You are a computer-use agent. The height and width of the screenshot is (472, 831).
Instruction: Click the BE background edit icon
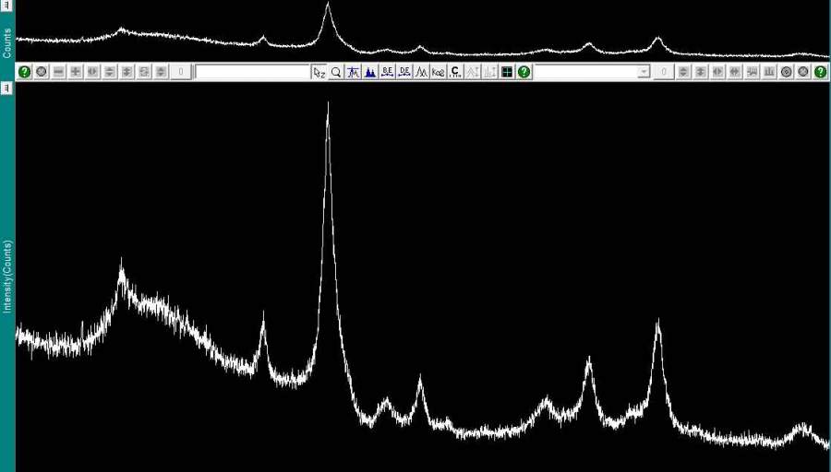click(x=387, y=72)
